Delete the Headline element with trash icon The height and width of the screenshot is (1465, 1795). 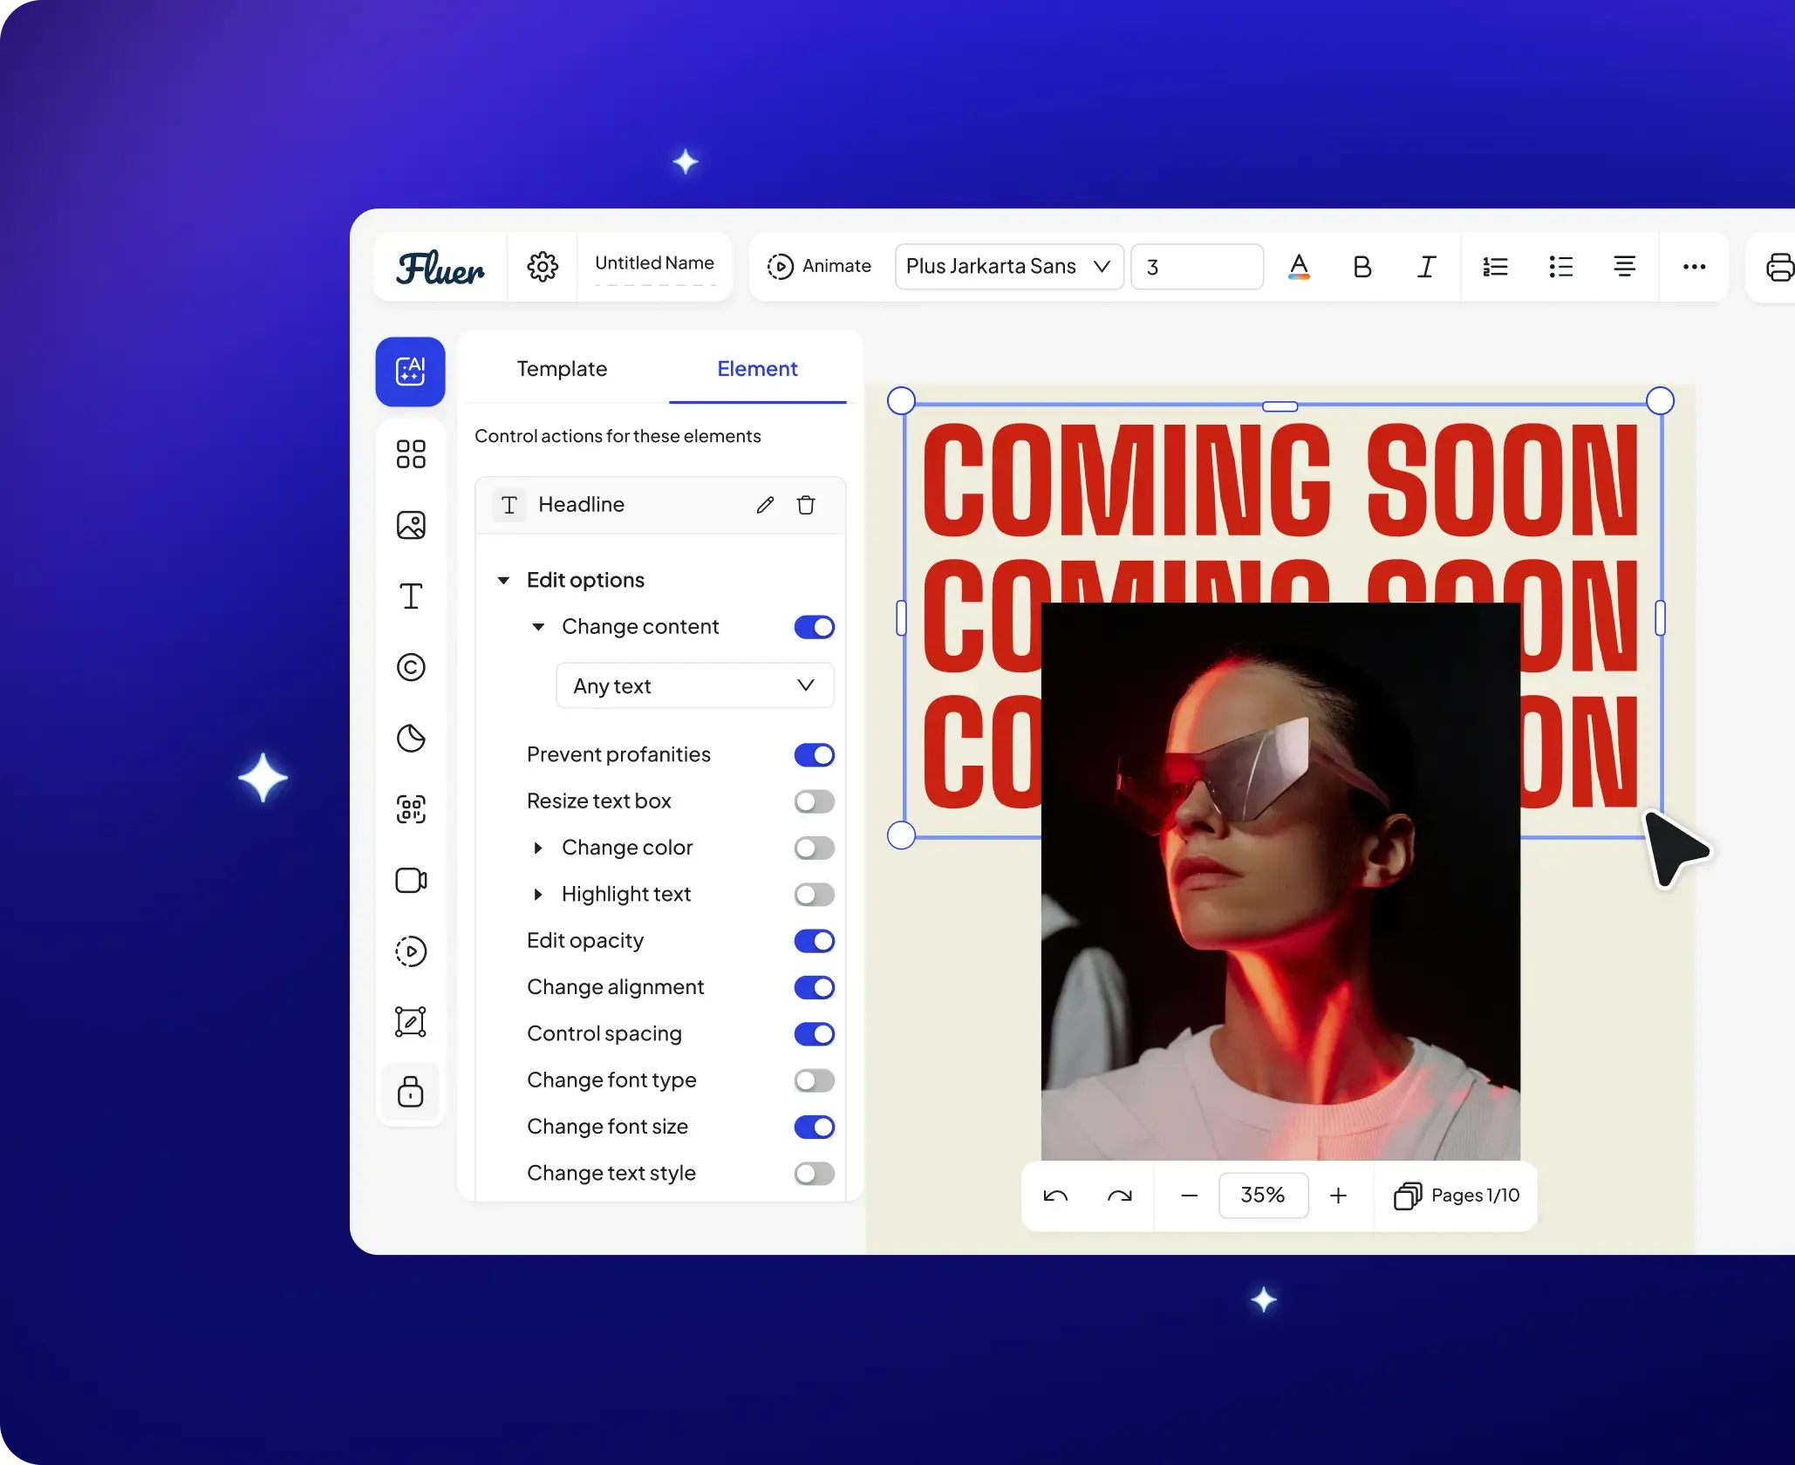point(806,505)
